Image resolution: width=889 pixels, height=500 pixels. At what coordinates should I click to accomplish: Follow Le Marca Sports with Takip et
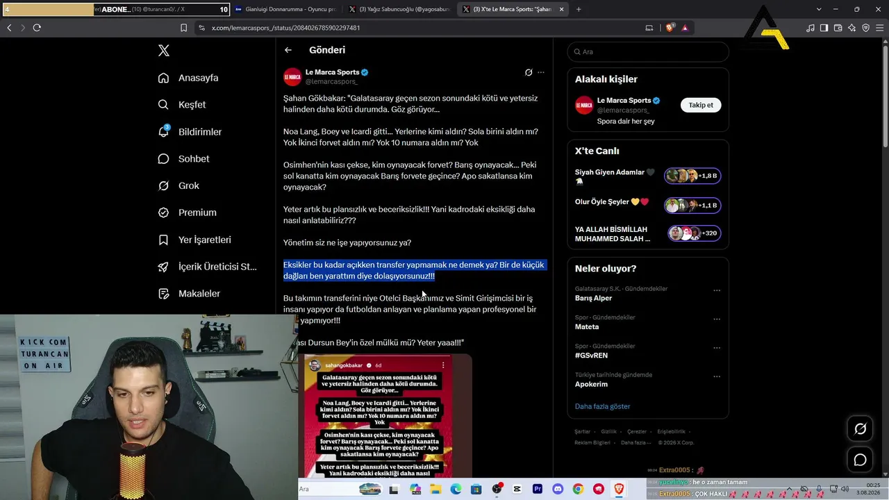coord(701,105)
